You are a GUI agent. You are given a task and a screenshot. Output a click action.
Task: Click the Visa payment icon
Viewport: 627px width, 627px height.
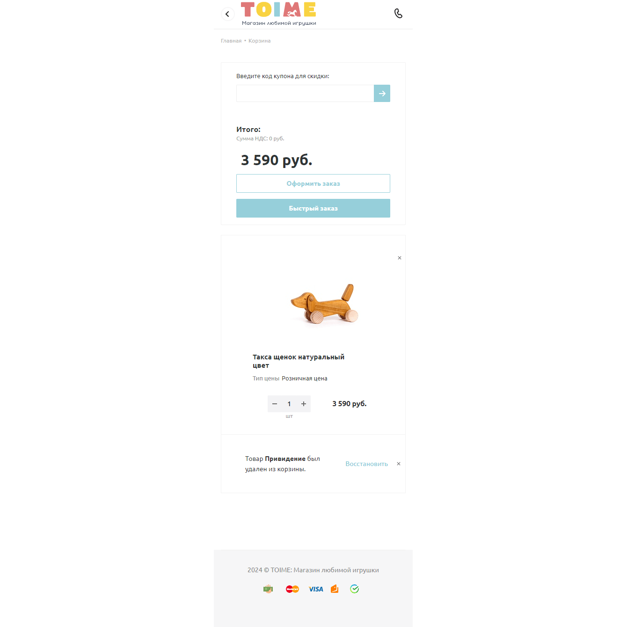(316, 589)
